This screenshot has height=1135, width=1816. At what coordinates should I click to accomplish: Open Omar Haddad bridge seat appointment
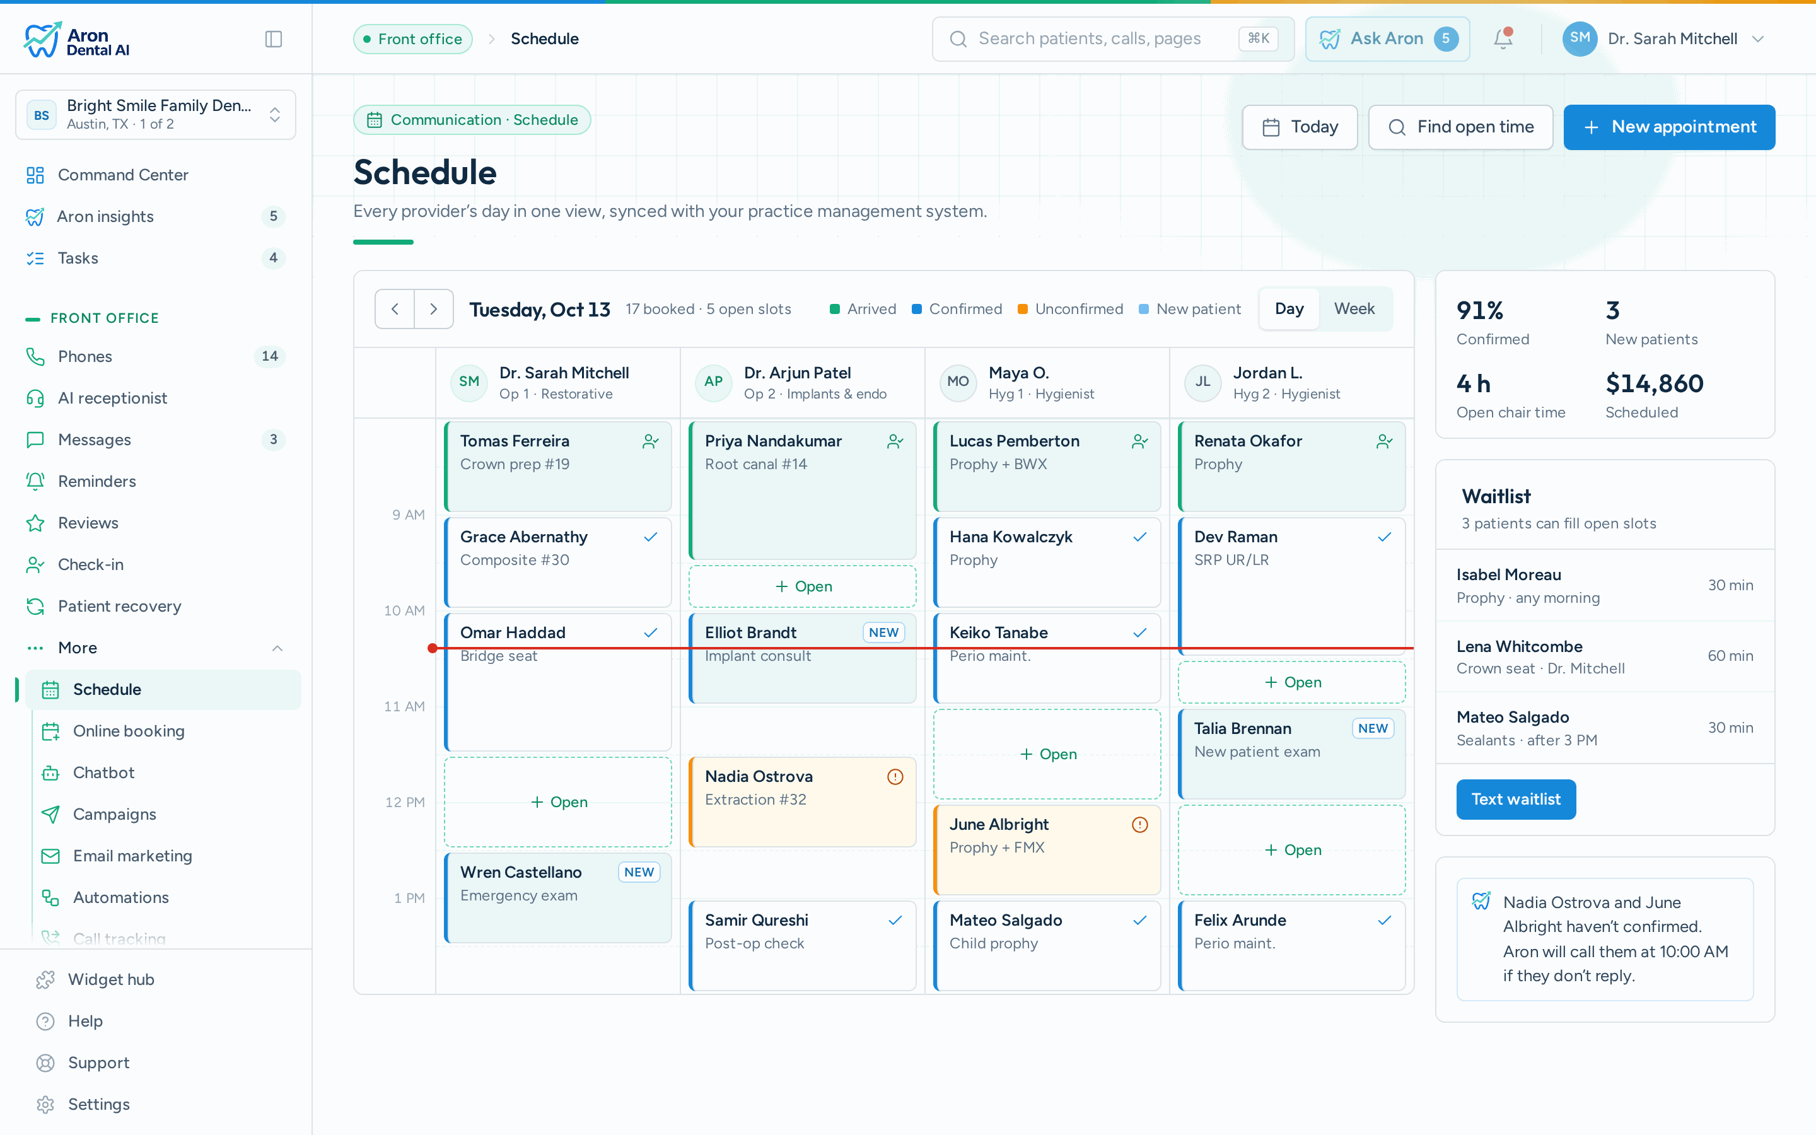pos(557,682)
